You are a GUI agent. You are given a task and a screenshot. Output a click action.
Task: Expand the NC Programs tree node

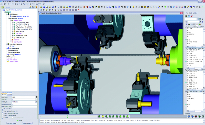click(x=6, y=57)
